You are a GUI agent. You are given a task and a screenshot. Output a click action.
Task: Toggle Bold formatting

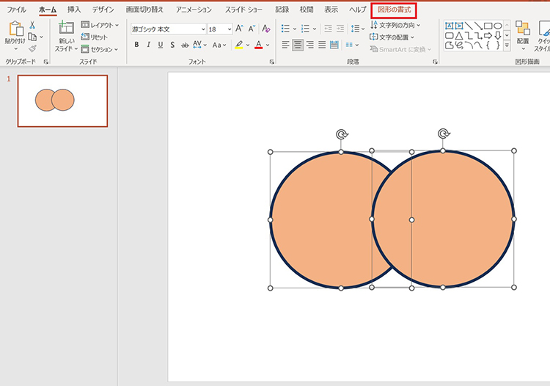(x=136, y=45)
